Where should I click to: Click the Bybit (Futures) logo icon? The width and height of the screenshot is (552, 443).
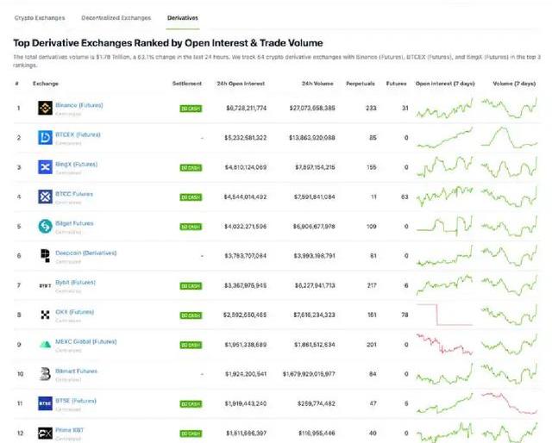(45, 285)
